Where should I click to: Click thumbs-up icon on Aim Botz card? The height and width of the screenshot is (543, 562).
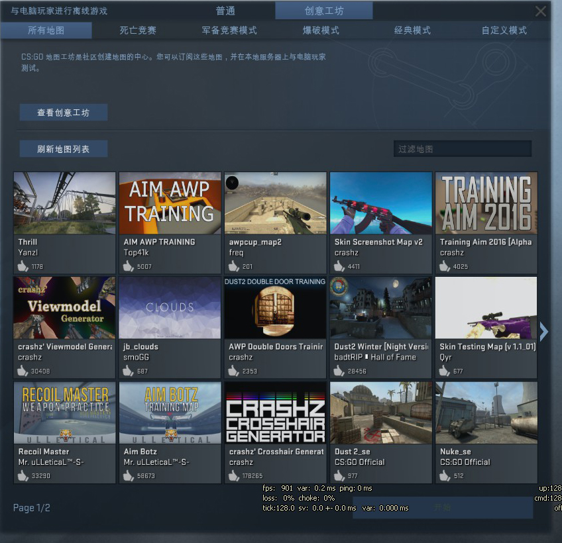pyautogui.click(x=129, y=475)
